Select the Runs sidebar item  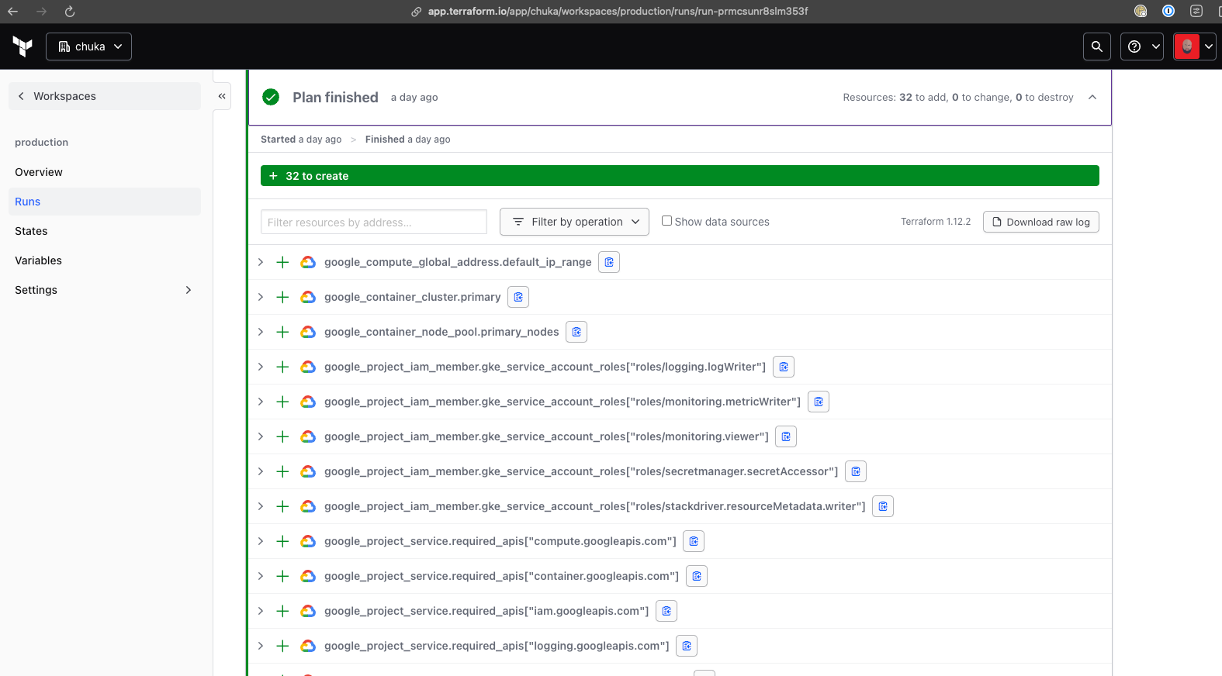coord(105,202)
